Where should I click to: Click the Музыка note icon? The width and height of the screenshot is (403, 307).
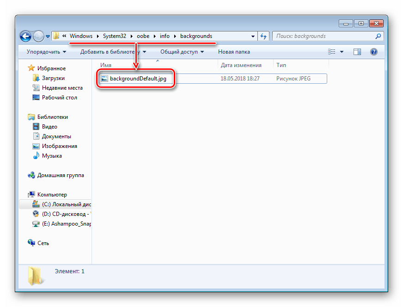(x=36, y=155)
